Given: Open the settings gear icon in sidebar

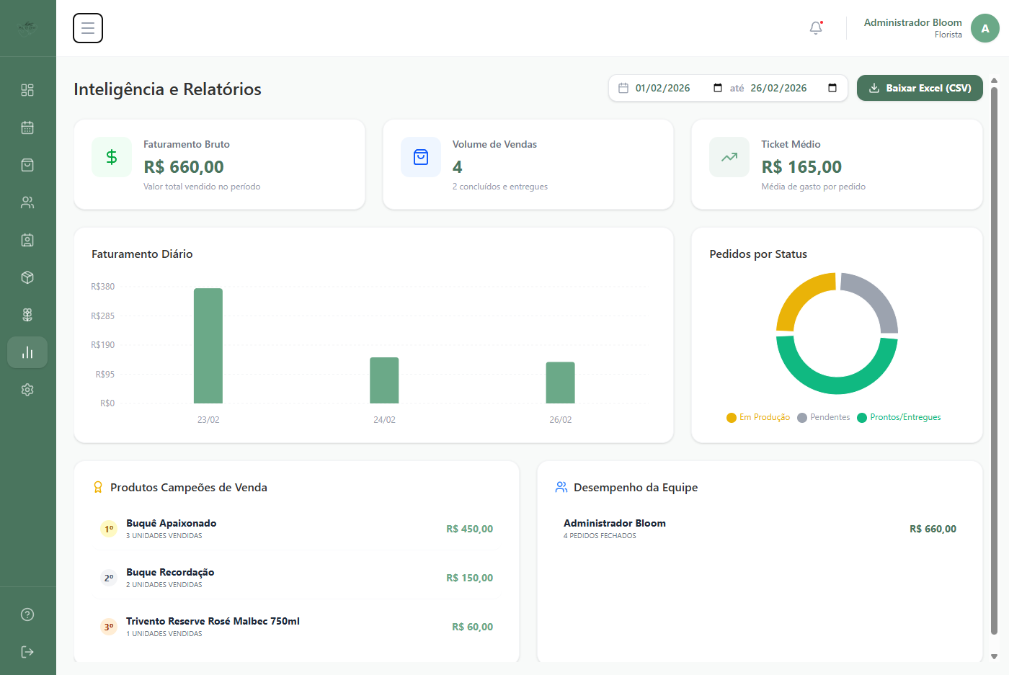Looking at the screenshot, I should [x=27, y=390].
